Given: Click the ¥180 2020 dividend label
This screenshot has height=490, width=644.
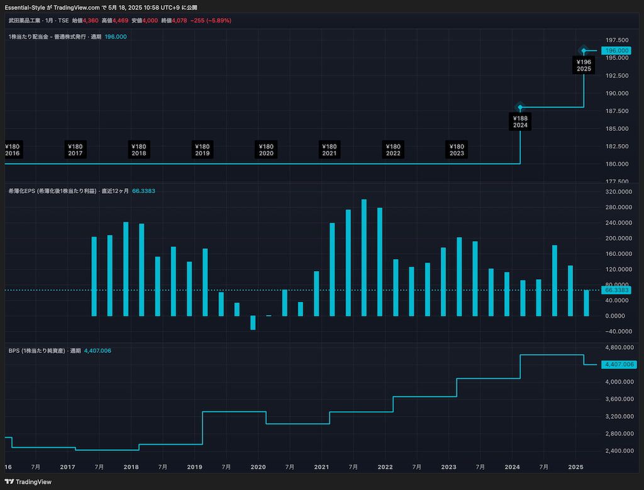Looking at the screenshot, I should tap(266, 150).
